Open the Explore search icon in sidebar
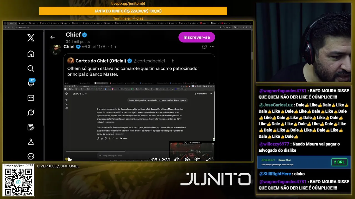355x199 pixels. 31,68
